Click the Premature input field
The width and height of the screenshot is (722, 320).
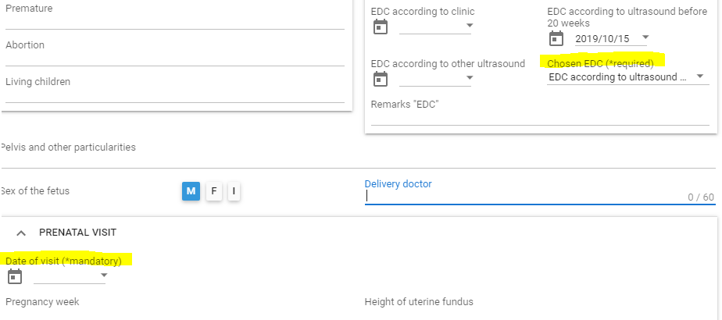175,22
